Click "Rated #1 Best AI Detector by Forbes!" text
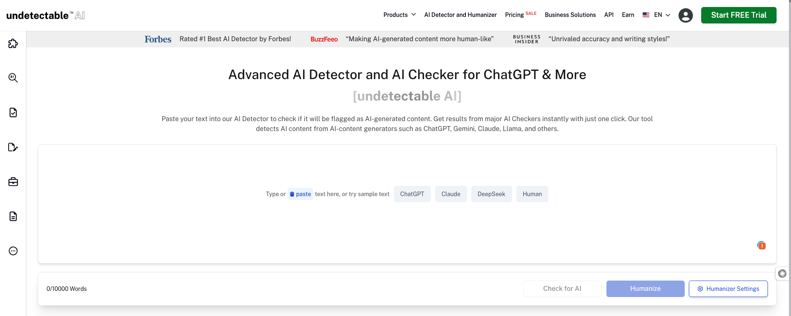The height and width of the screenshot is (316, 791). click(x=235, y=39)
